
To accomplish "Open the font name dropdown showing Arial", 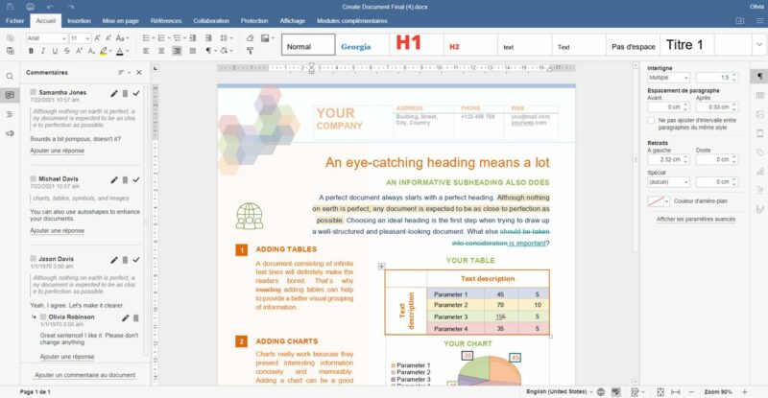I will coord(46,38).
